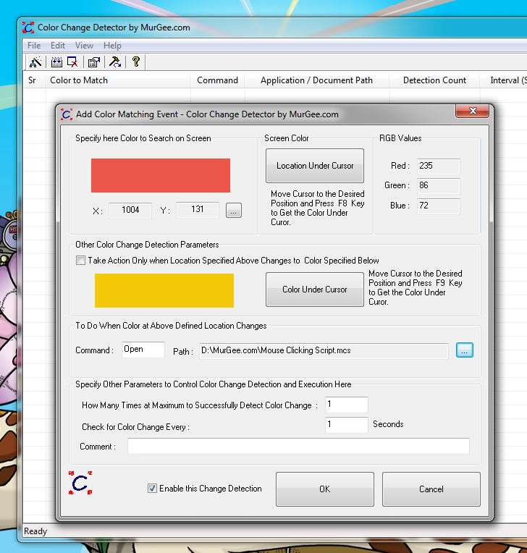This screenshot has height=553, width=527.
Task: Click the Color Under Cursor button
Action: point(315,290)
